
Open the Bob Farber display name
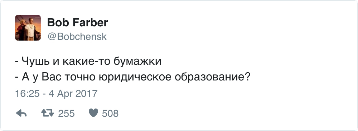tap(77, 23)
